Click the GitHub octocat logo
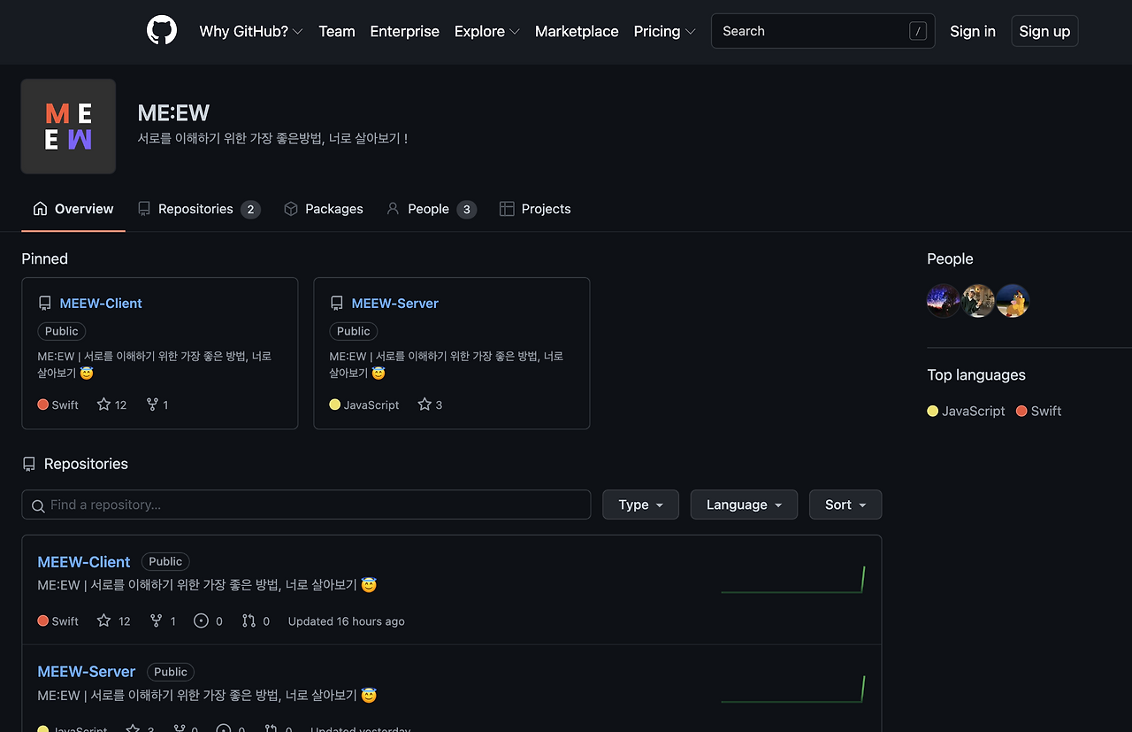 click(162, 31)
